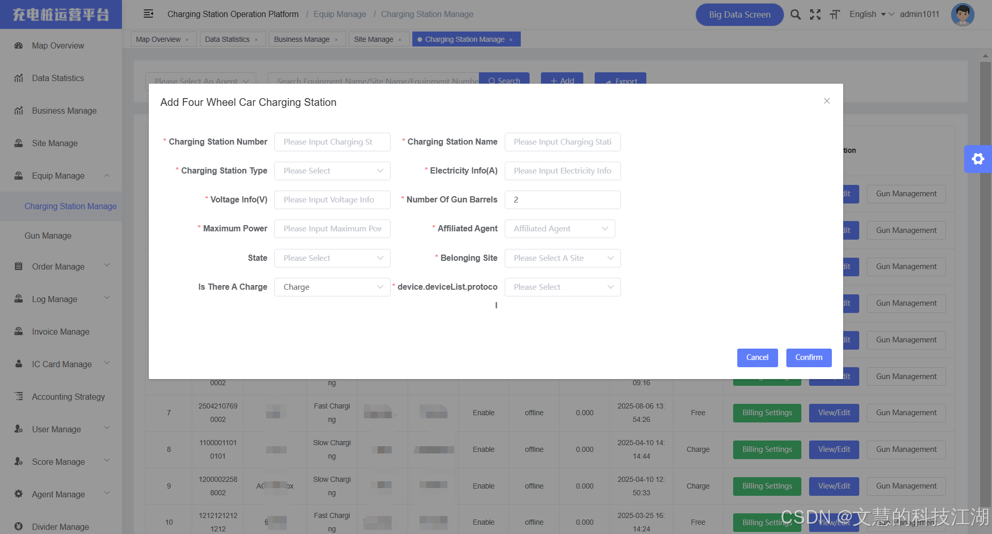
Task: Toggle fullscreen mode icon in header
Action: 815,14
